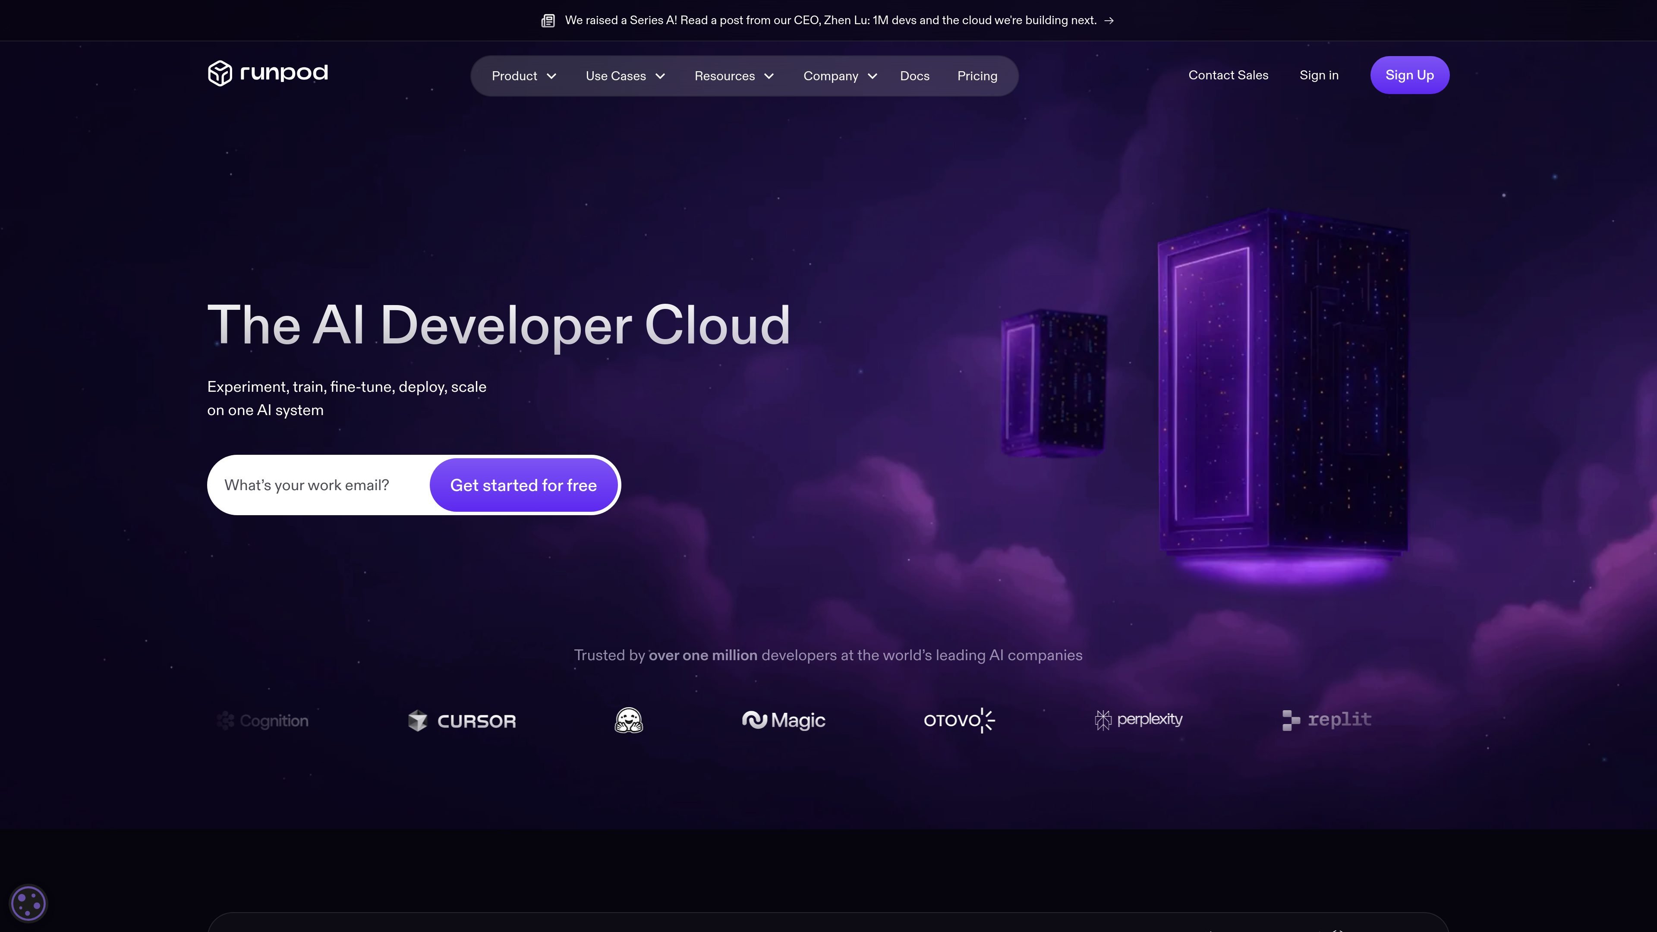1657x932 pixels.
Task: Click the text 'Experiment, train, fine-tune, deploy, scale'
Action: pyautogui.click(x=347, y=387)
